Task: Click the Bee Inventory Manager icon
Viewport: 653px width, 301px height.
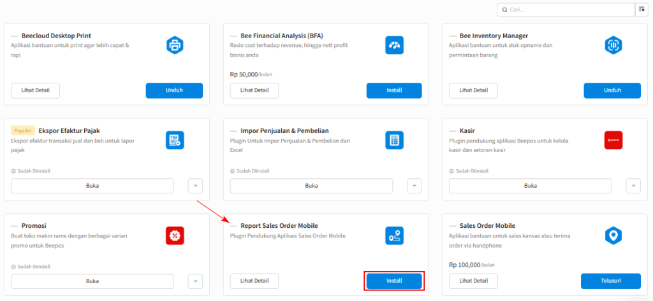Action: [613, 45]
